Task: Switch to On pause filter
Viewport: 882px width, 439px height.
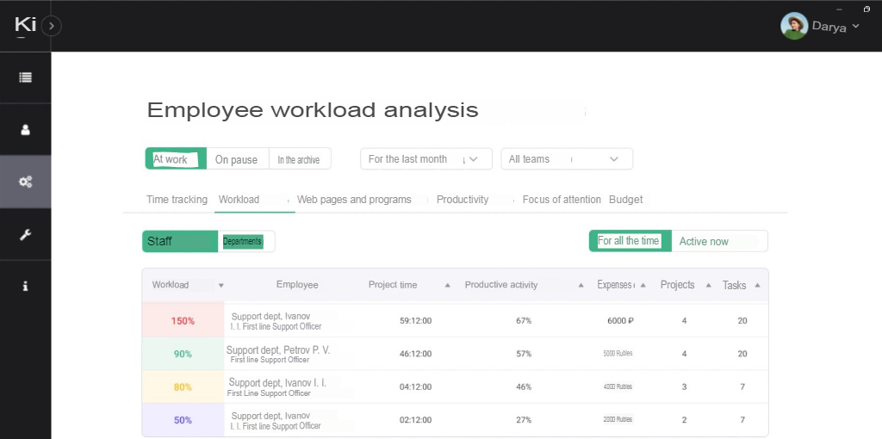Action: click(237, 159)
